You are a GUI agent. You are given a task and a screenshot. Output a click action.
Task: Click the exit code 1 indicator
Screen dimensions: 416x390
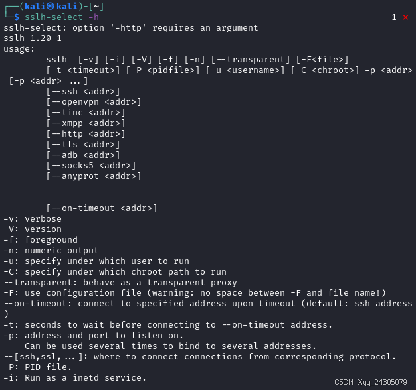(394, 17)
